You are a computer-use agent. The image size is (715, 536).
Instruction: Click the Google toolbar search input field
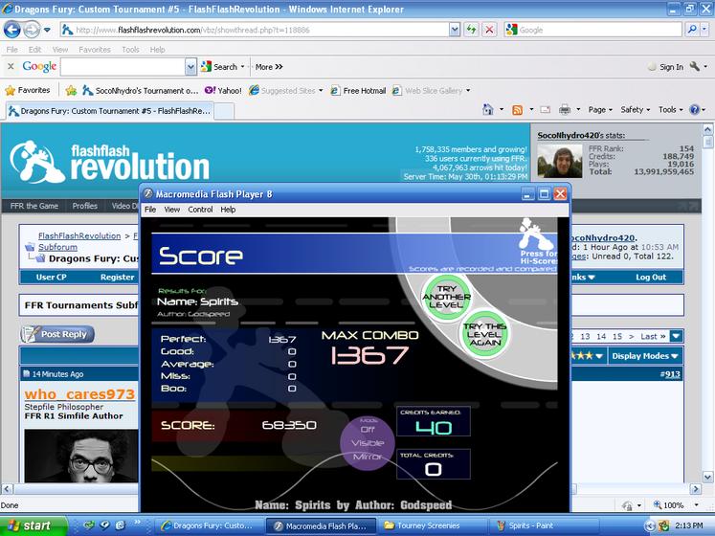point(123,67)
